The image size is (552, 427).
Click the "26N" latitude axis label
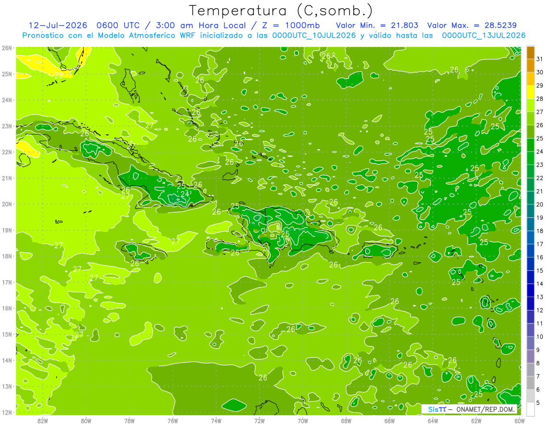click(x=7, y=48)
